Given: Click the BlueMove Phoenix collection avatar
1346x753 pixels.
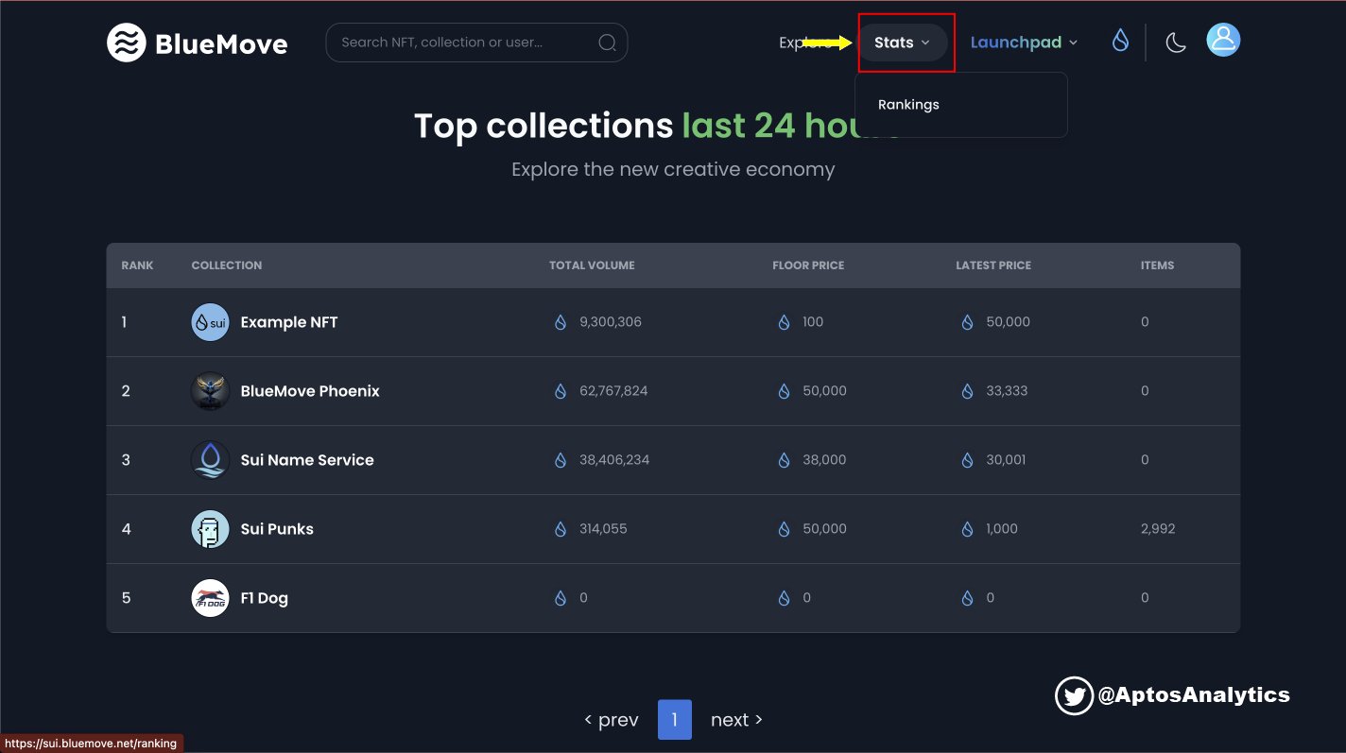Looking at the screenshot, I should click(x=210, y=390).
